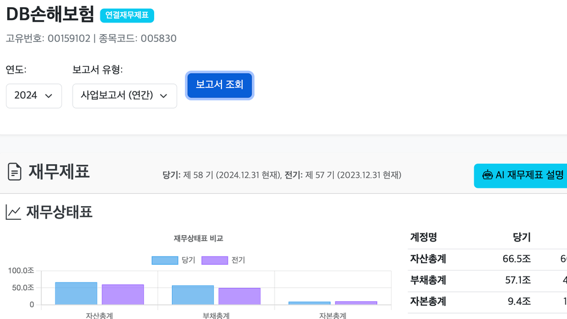Select the 자산총계 row in the table

click(487, 259)
